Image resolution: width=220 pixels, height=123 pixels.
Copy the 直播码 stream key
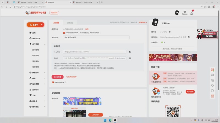(x=130, y=58)
